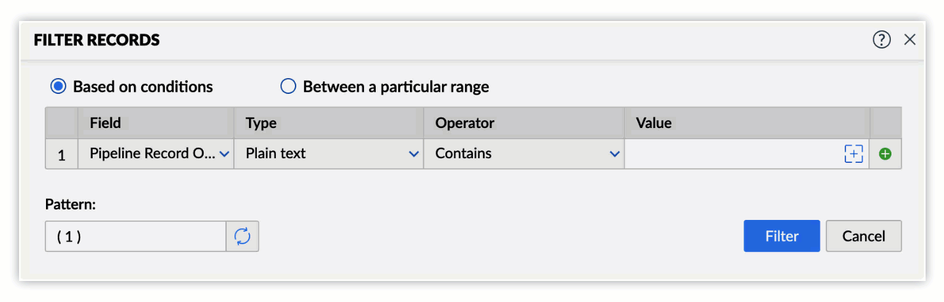Add a condition with green plus icon
944x302 pixels.
885,154
